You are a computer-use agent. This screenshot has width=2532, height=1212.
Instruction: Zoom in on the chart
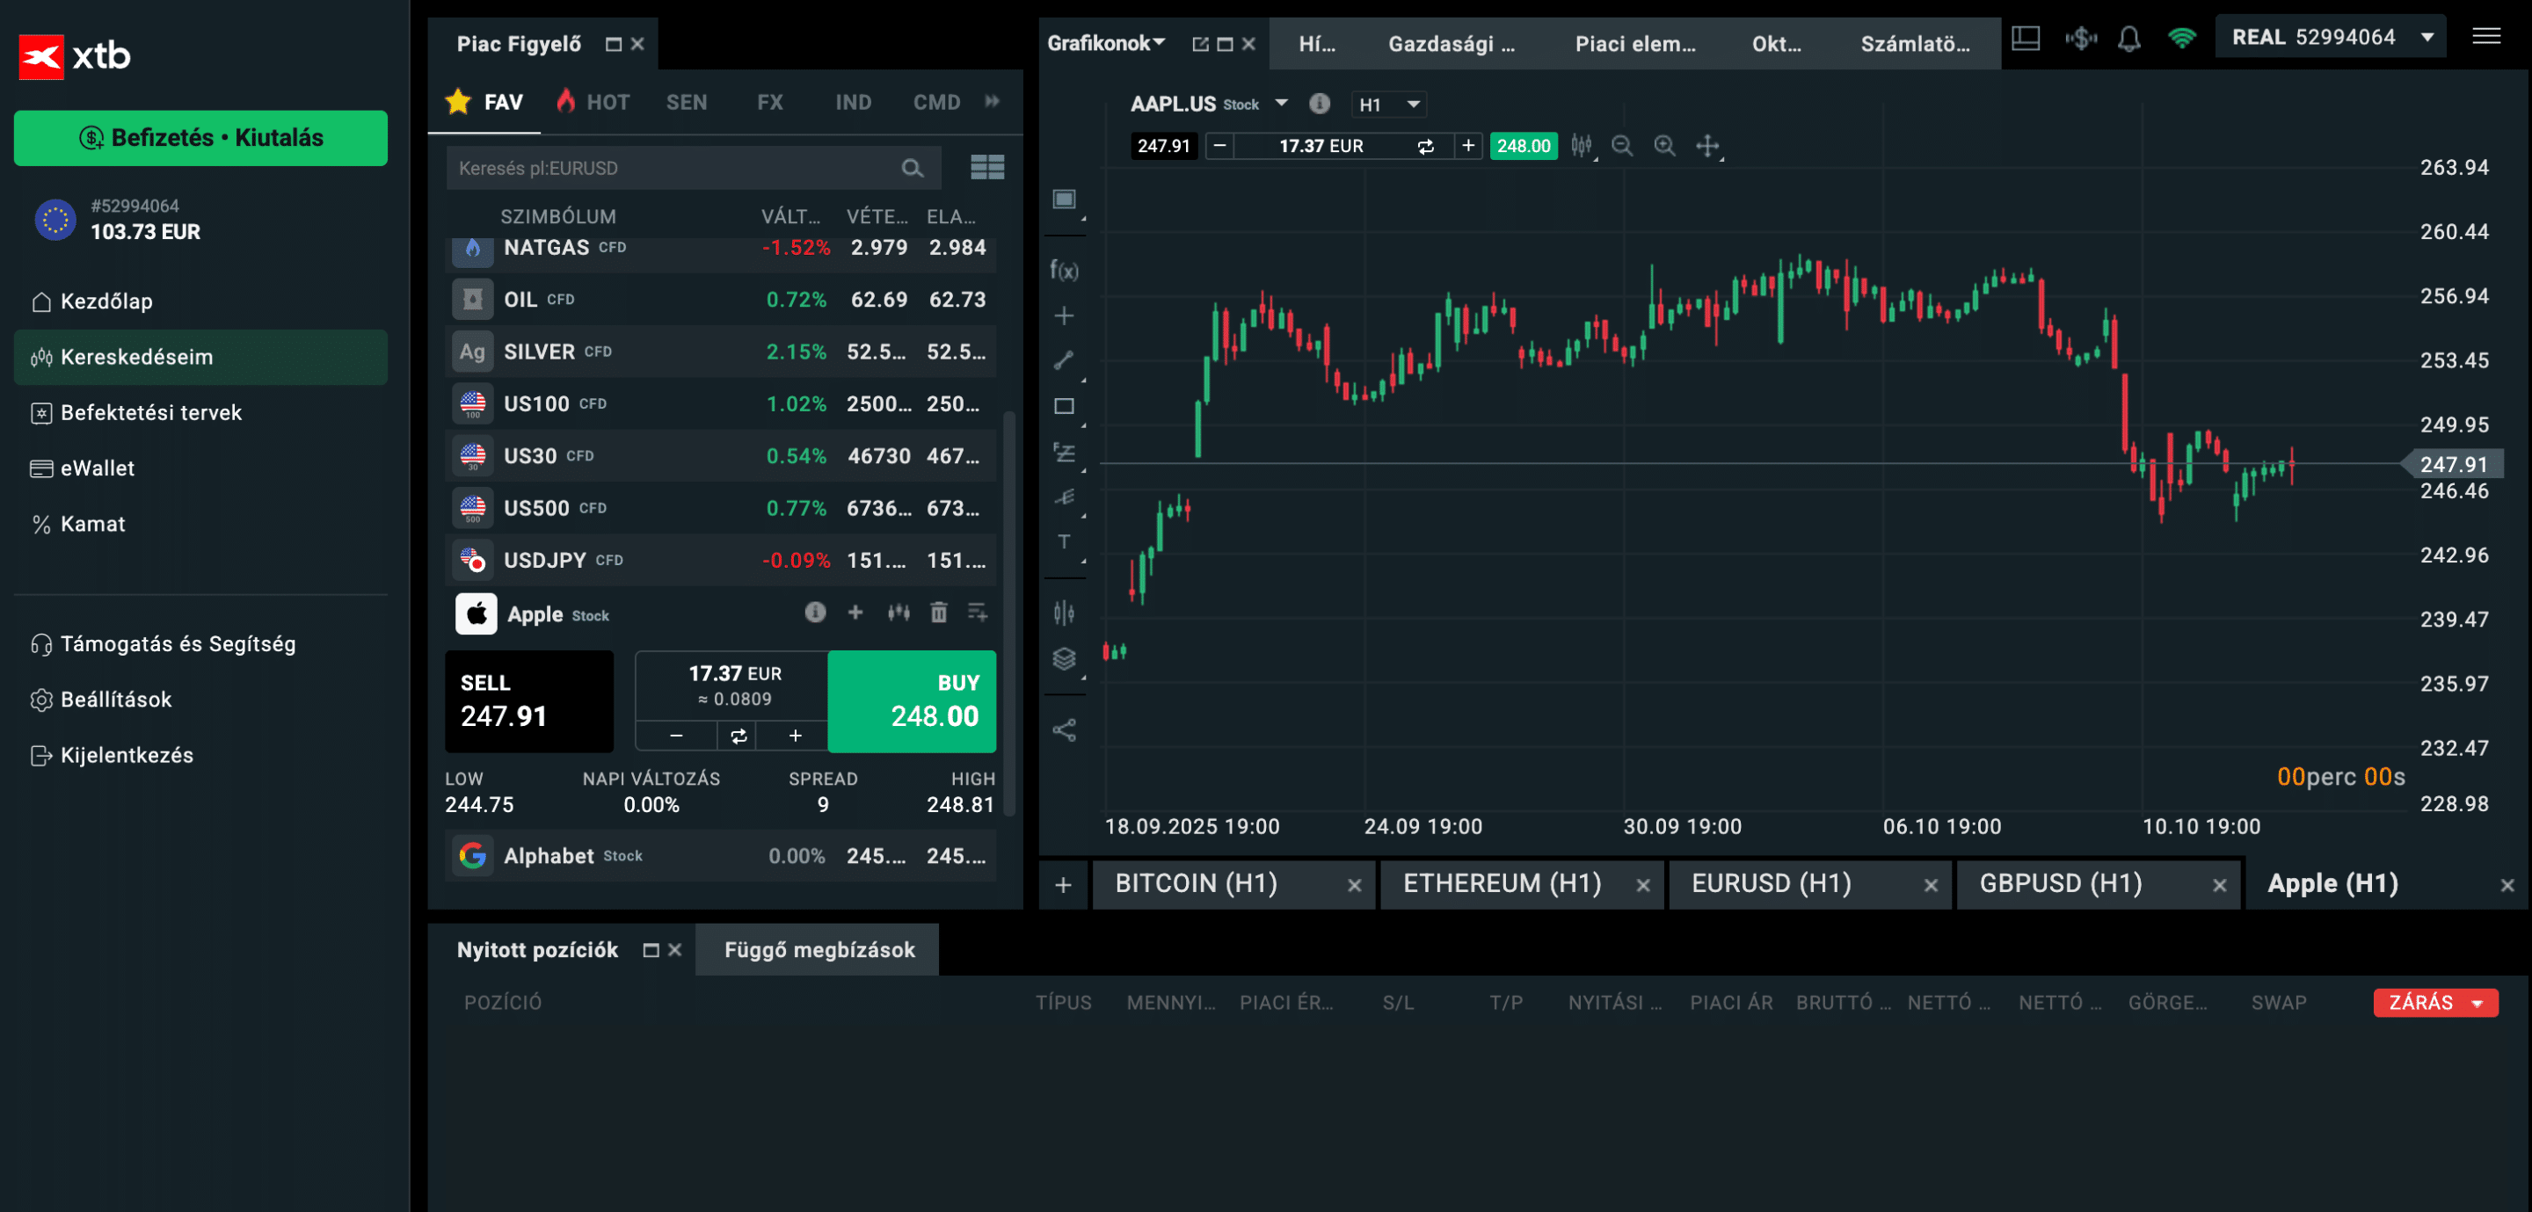tap(1664, 146)
